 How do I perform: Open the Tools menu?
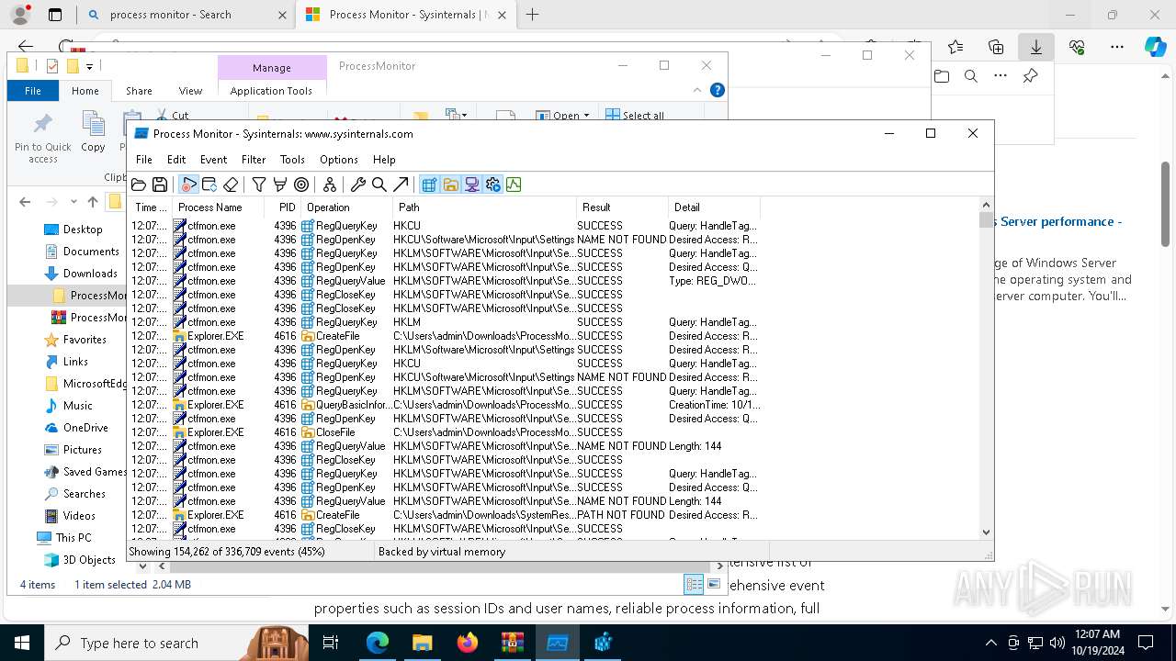pyautogui.click(x=292, y=159)
